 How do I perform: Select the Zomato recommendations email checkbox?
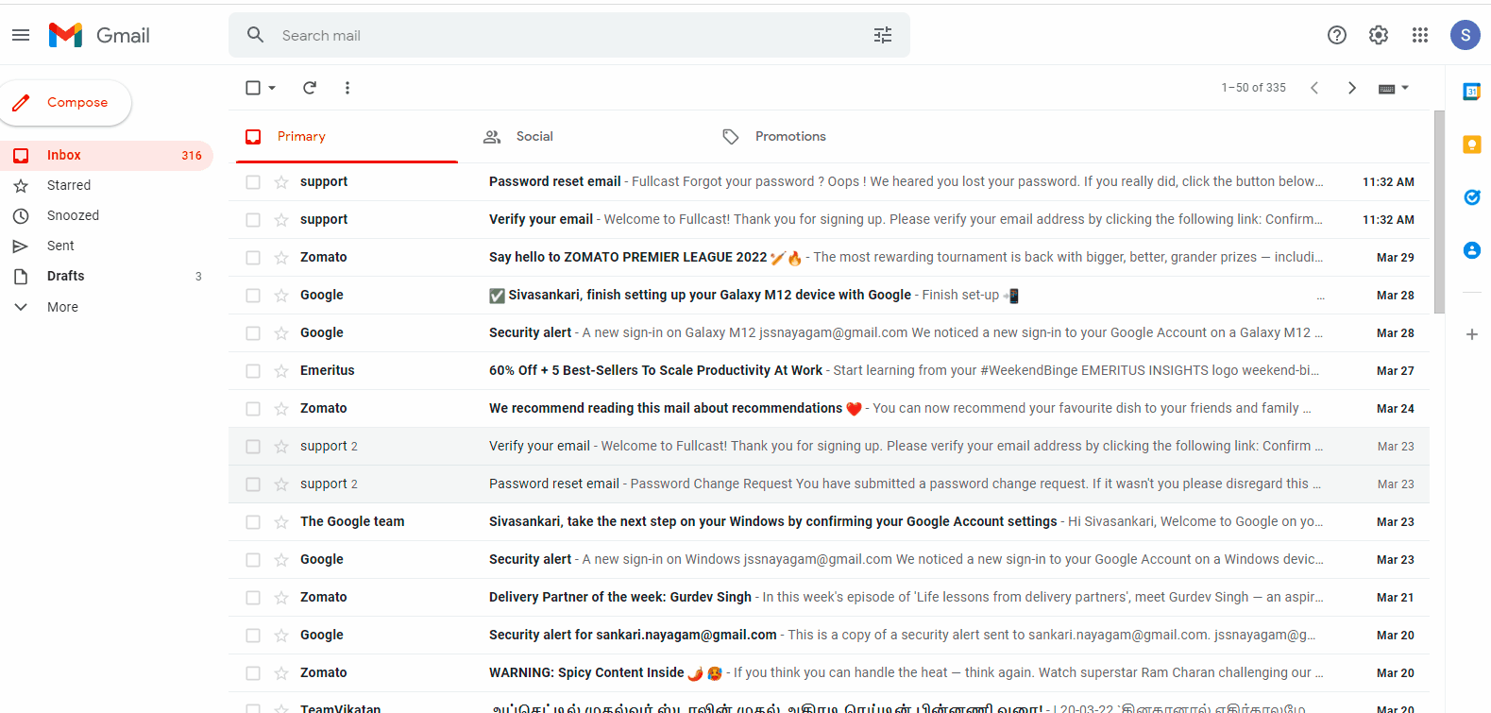tap(253, 409)
